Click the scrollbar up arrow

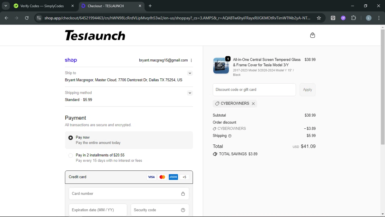(383, 27)
